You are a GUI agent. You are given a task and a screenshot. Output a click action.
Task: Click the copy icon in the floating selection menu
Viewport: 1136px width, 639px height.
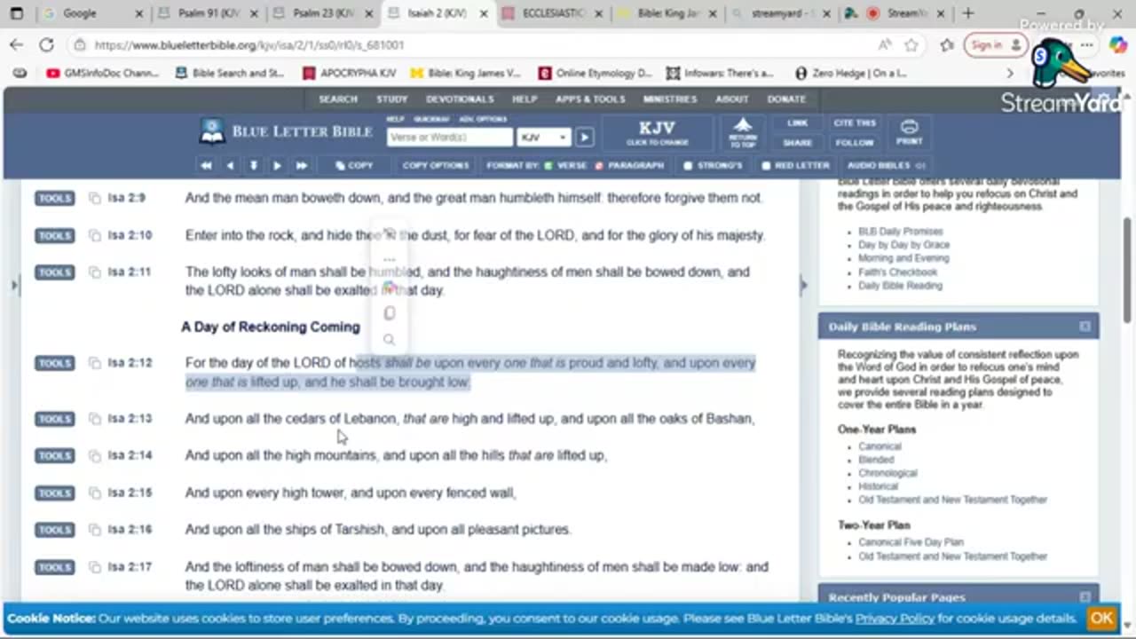pos(389,313)
